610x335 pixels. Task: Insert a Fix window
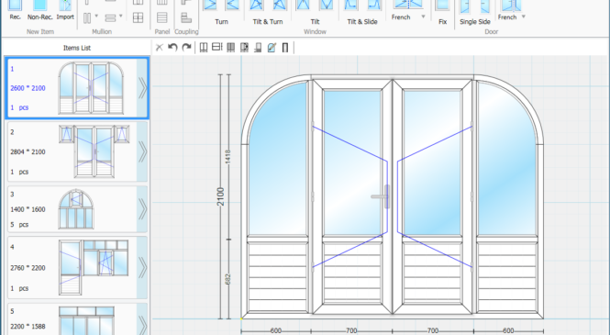coord(442,12)
